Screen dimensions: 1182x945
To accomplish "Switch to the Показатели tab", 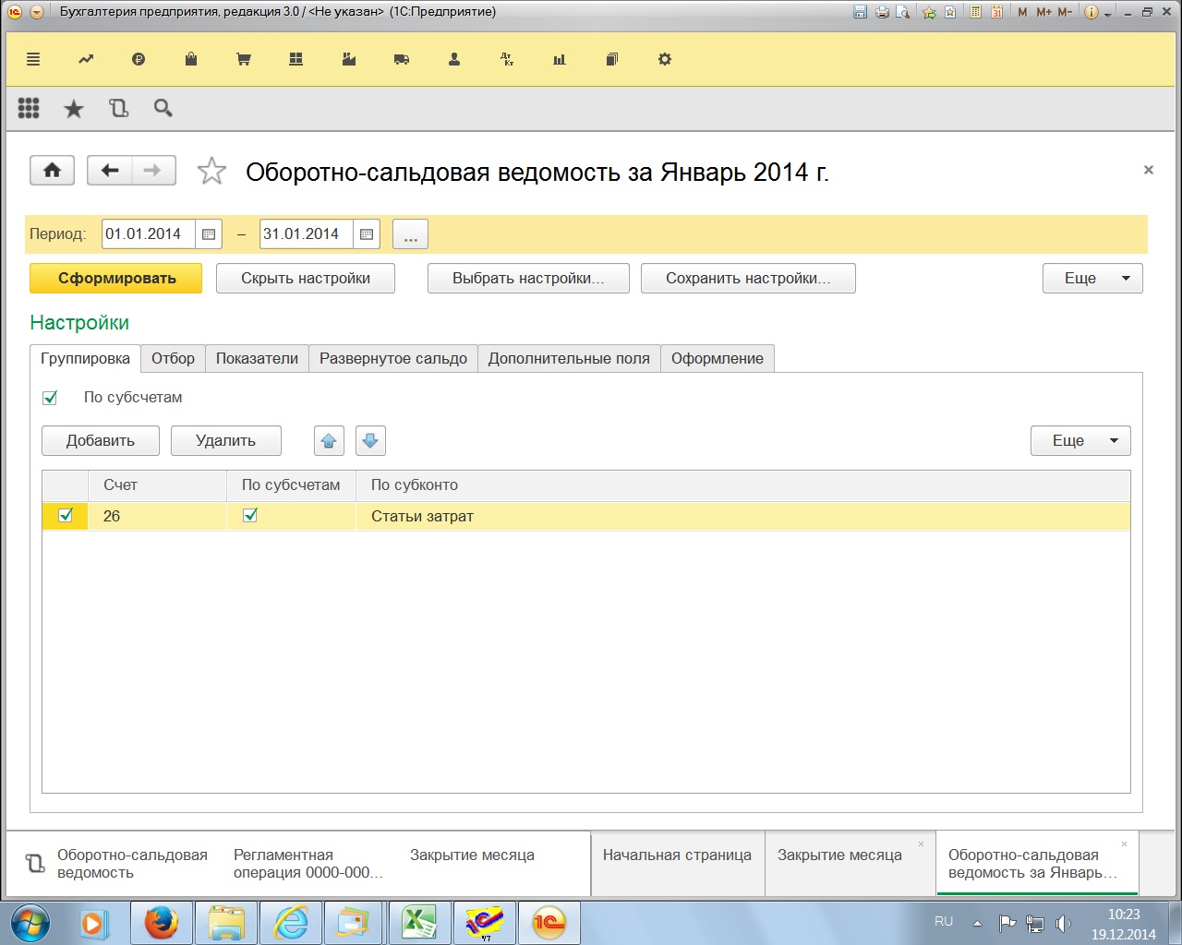I will tap(257, 359).
